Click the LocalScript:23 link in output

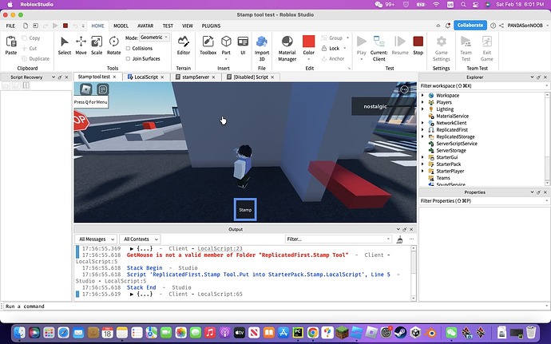(220, 248)
